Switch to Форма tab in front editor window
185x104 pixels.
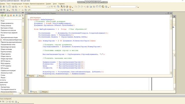[x=30, y=76]
